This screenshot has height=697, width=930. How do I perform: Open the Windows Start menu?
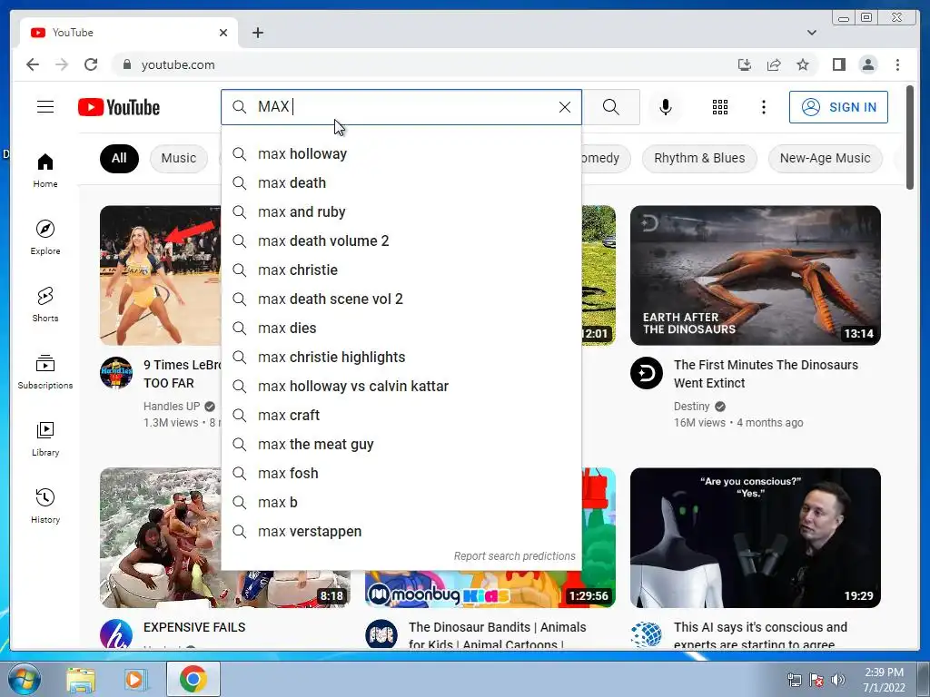coord(24,679)
